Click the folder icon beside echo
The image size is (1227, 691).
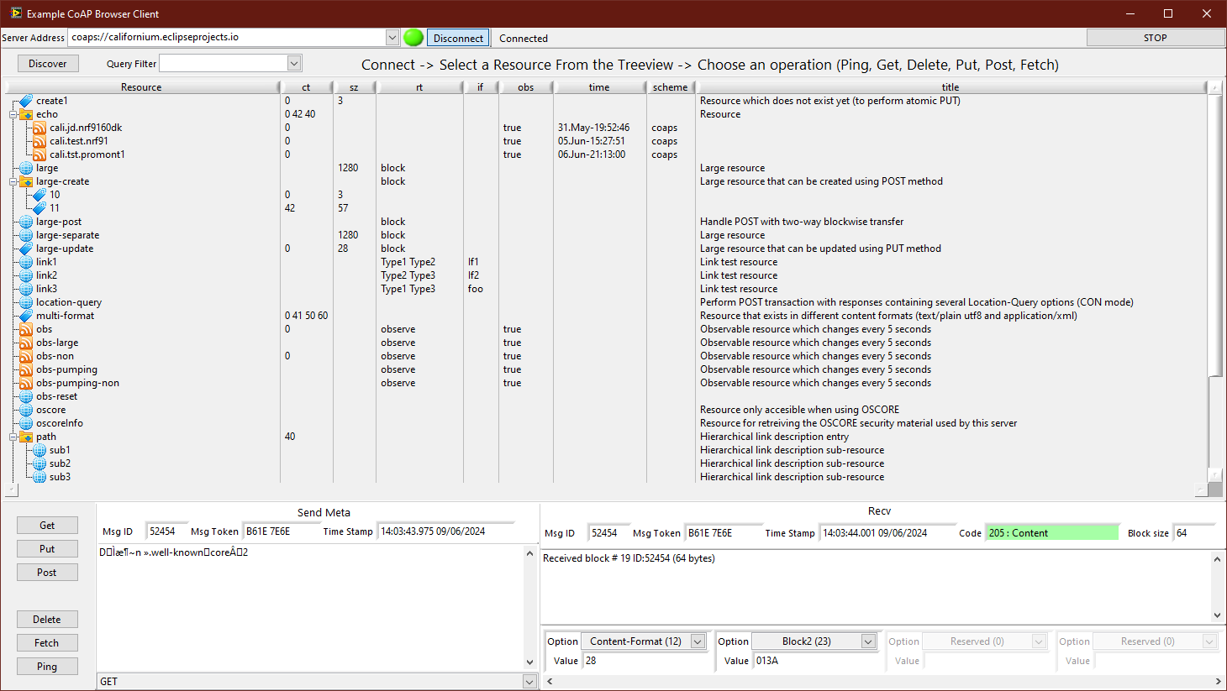click(x=25, y=113)
